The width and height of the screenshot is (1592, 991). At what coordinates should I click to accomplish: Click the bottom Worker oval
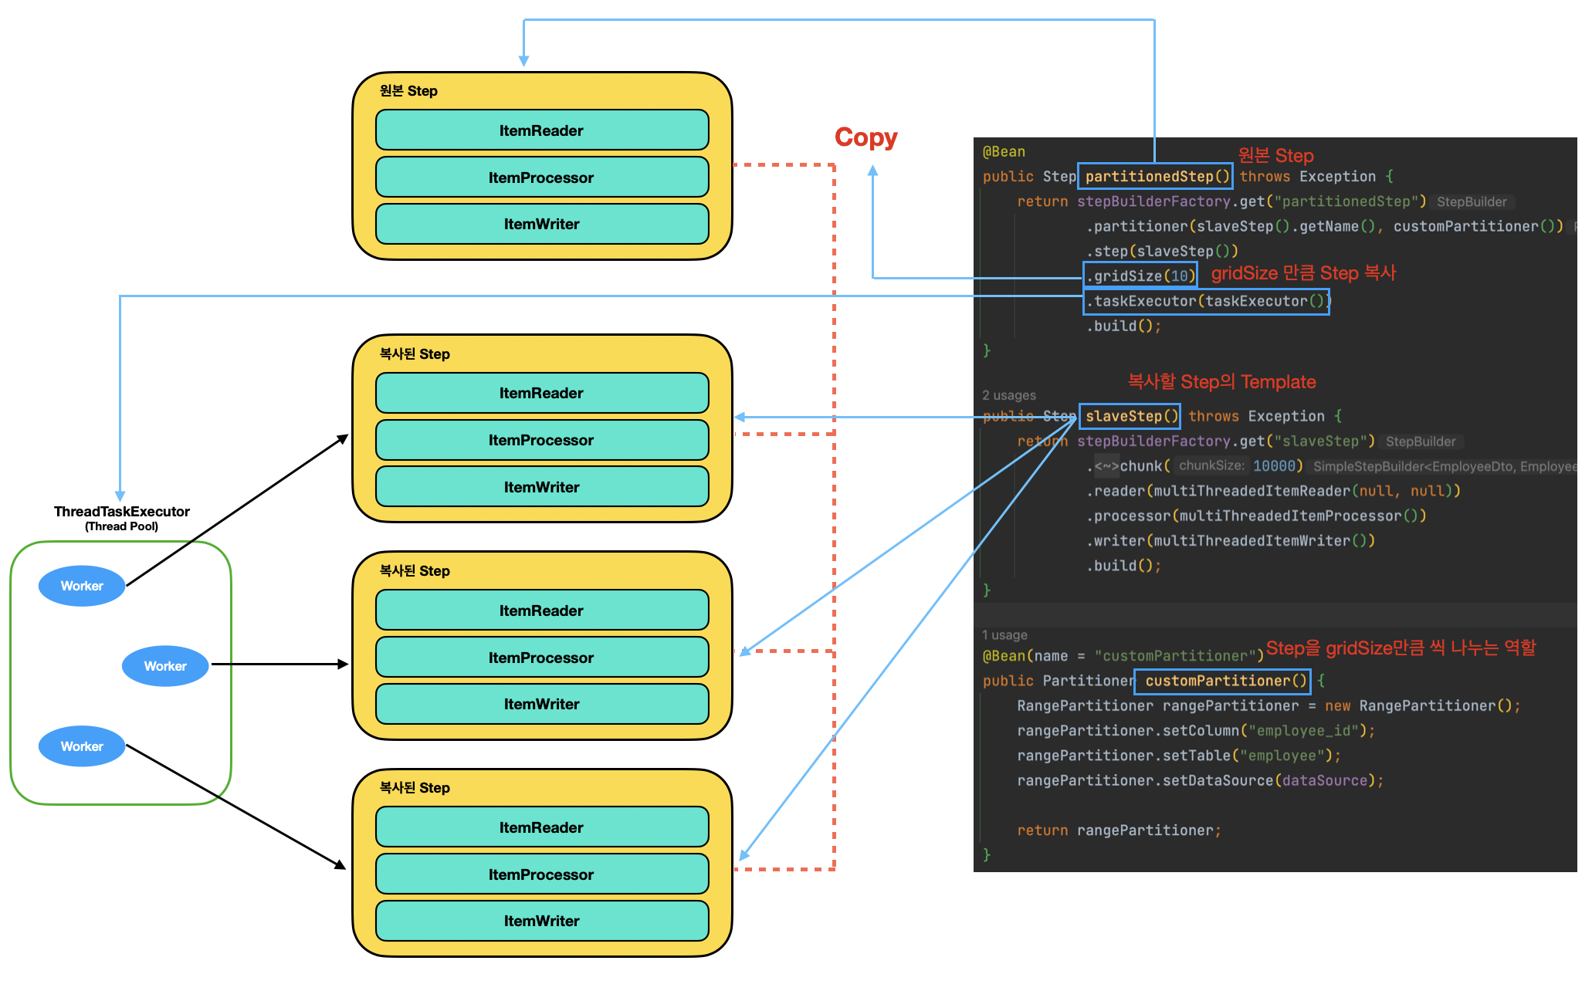82,746
